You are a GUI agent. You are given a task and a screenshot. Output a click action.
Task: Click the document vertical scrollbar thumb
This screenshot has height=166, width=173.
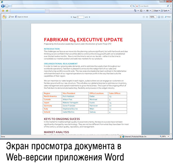(x=171, y=41)
